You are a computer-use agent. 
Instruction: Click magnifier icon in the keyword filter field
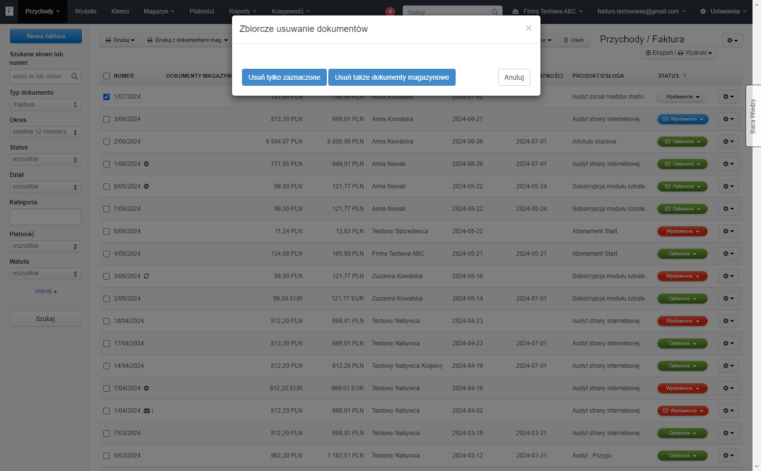(74, 76)
